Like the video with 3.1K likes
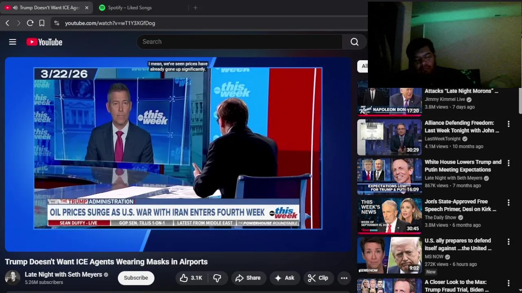The width and height of the screenshot is (522, 293). click(191, 278)
